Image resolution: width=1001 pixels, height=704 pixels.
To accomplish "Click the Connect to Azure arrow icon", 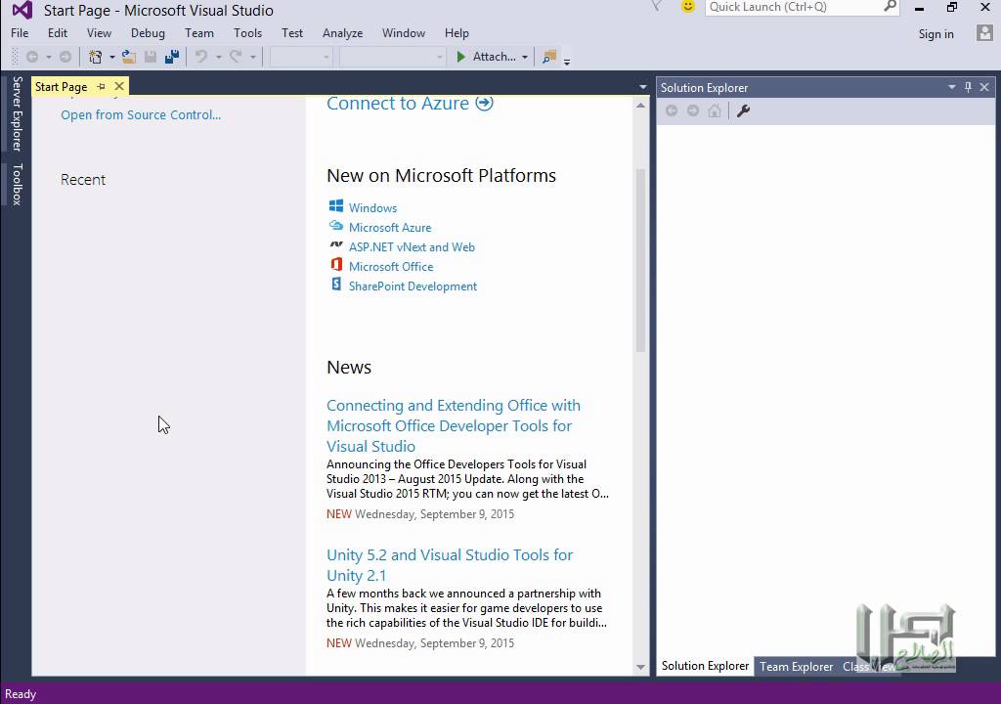I will 485,103.
